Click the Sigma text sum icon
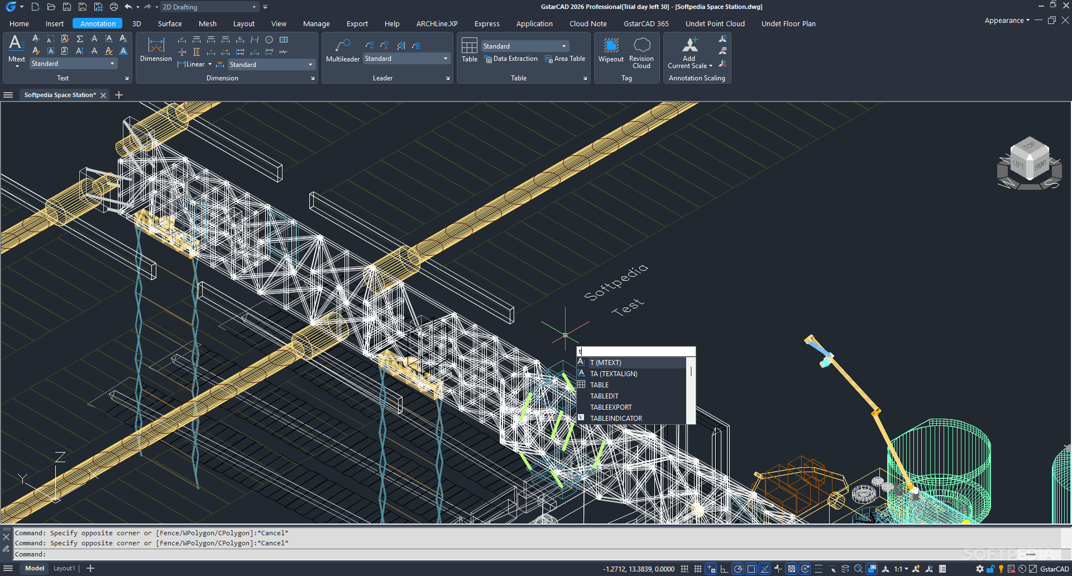This screenshot has width=1072, height=576. (x=80, y=39)
